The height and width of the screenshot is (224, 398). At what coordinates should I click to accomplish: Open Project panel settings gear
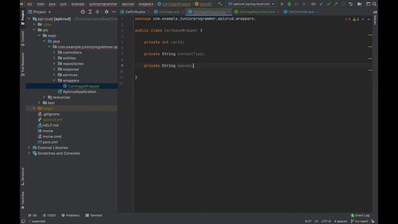tap(106, 12)
